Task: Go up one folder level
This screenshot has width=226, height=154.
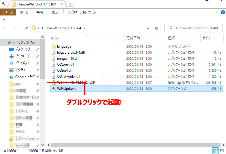Action: coord(27,28)
